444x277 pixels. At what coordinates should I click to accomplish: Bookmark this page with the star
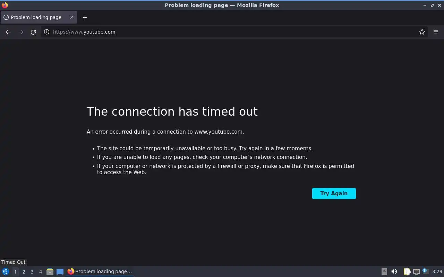[x=422, y=32]
